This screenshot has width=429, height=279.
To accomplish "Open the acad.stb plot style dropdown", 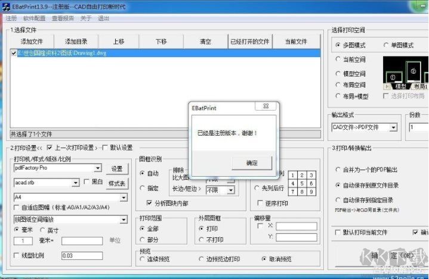I will pos(76,183).
